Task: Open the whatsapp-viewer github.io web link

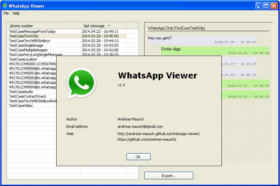Action: 159,134
